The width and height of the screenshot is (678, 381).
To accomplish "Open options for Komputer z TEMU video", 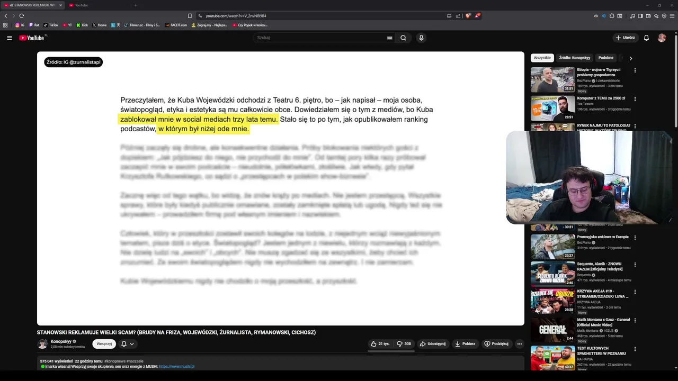I will (635, 99).
